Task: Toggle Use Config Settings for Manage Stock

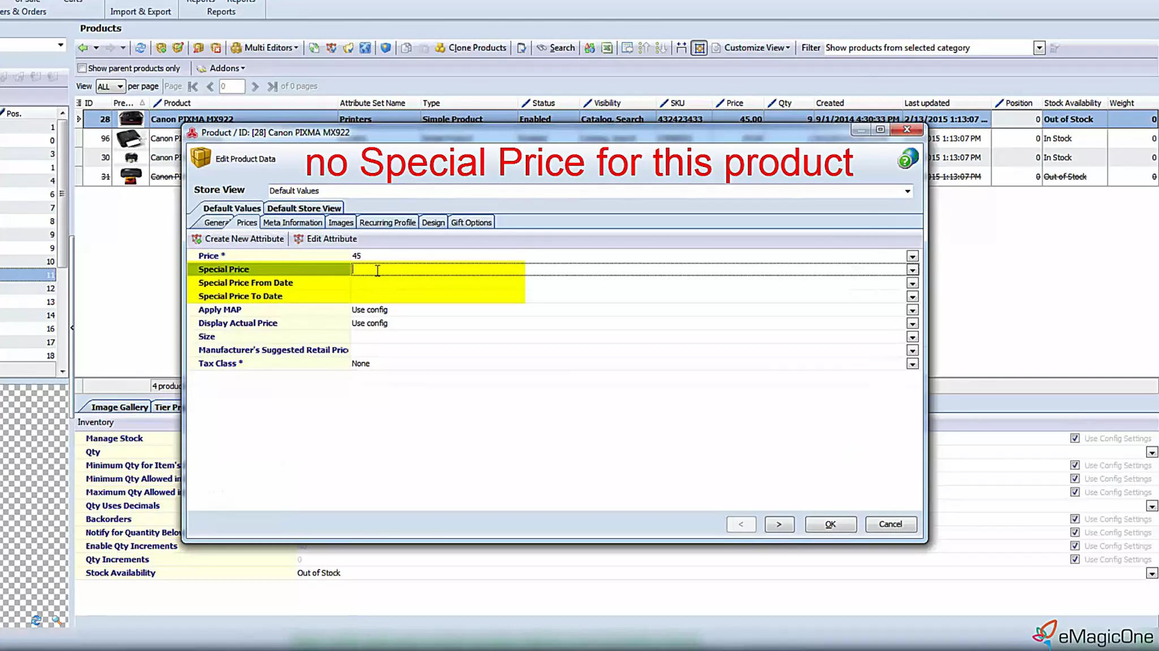Action: point(1075,439)
